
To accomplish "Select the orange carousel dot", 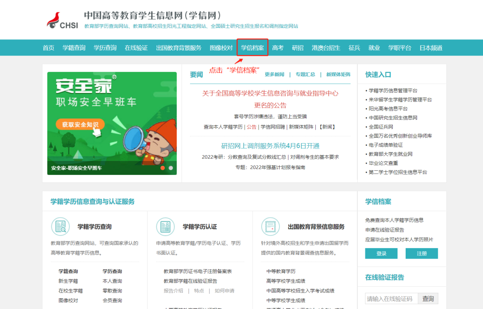I will point(163,168).
